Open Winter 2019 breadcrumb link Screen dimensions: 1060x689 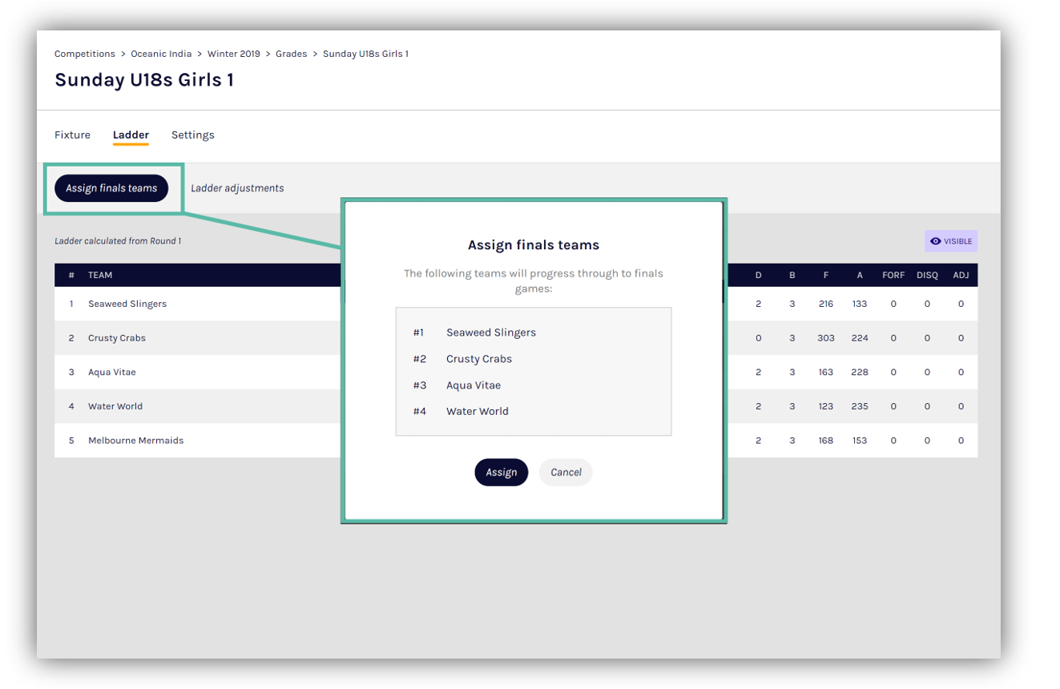coord(233,54)
